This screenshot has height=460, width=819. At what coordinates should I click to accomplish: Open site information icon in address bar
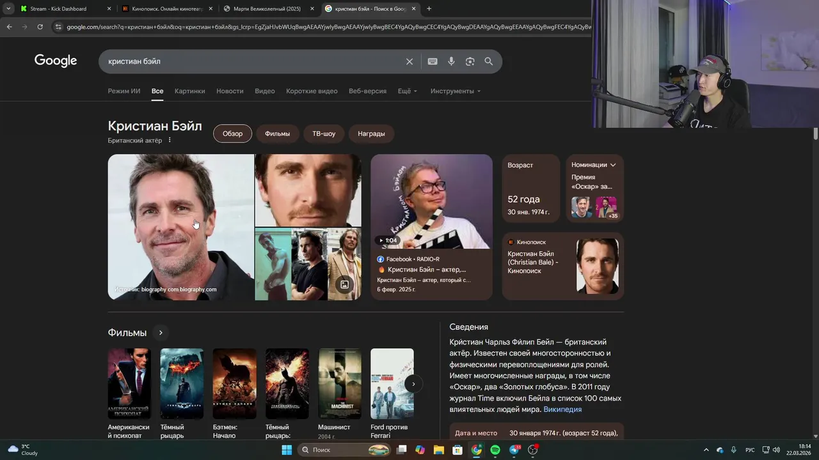click(58, 27)
